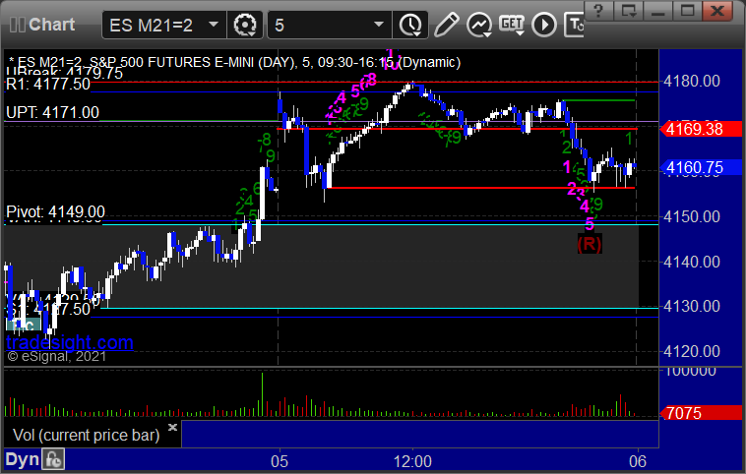746x474 pixels.
Task: Select the Vol (current price bar) label
Action: click(x=86, y=435)
